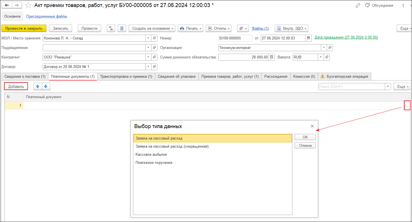The width and height of the screenshot is (412, 222).
Task: Click the Записать button
Action: 61,28
